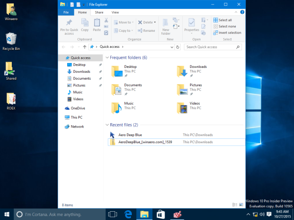Select the Pictures frequent folder tile
Screen dimensions: 294x220
click(190, 89)
